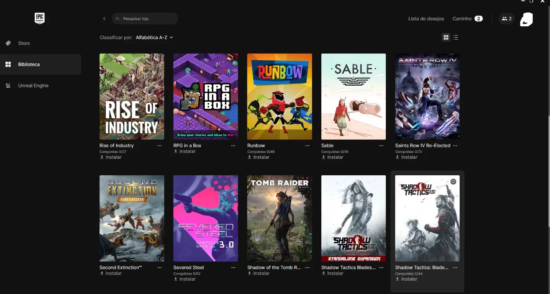The image size is (550, 294).
Task: Open the Second Extinction cover art
Action: click(x=132, y=219)
